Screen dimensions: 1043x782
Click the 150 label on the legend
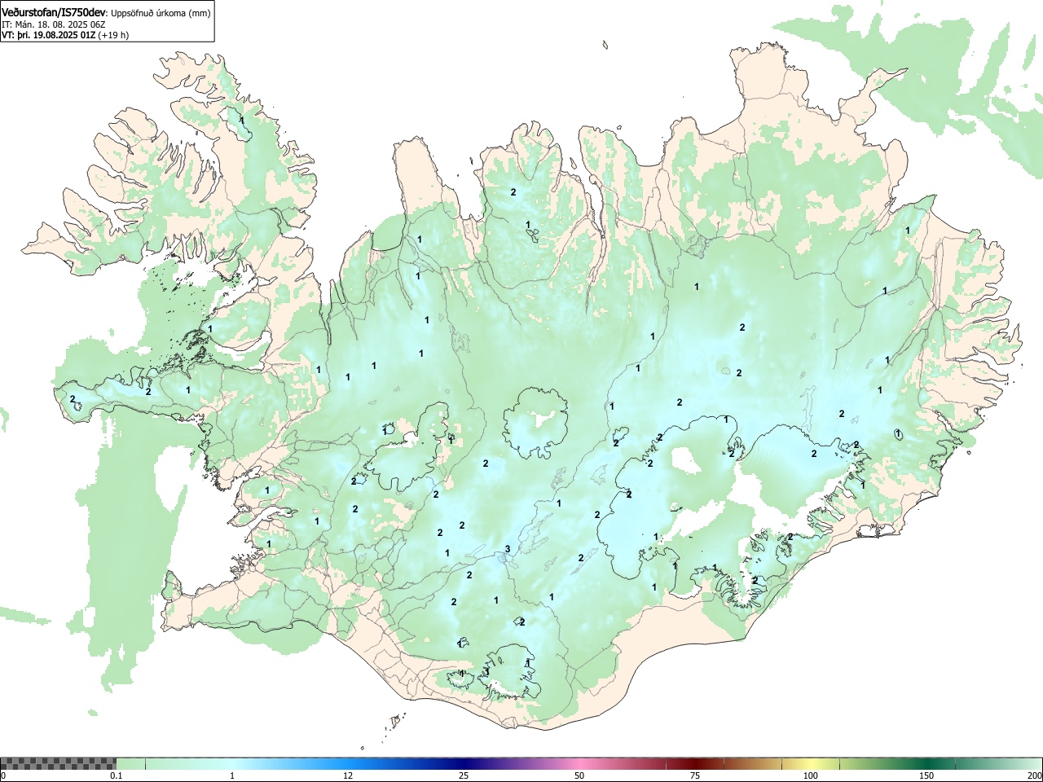click(x=926, y=775)
